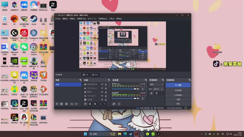Viewport: 244px width, 137px height.
Task: Toggle visibility eye of 文本 (GDI+) 2 source
Action: (102, 88)
